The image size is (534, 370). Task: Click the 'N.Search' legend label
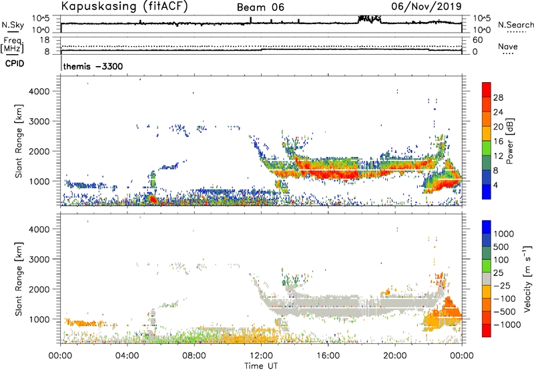tap(515, 25)
